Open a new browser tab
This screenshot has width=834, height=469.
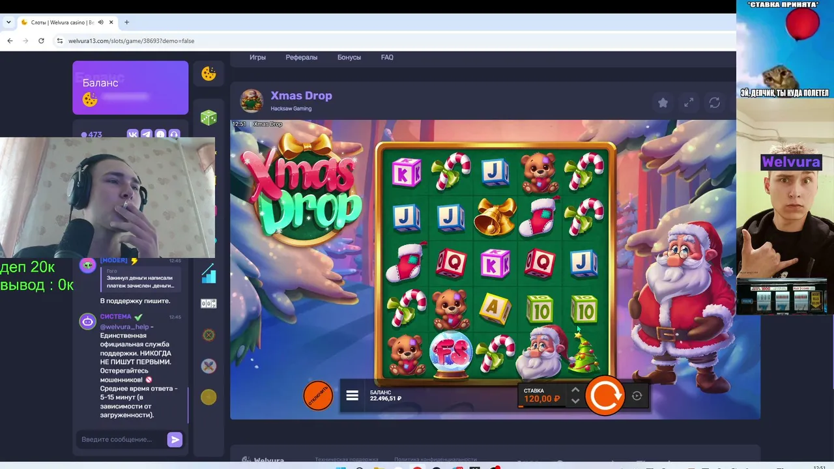click(126, 22)
